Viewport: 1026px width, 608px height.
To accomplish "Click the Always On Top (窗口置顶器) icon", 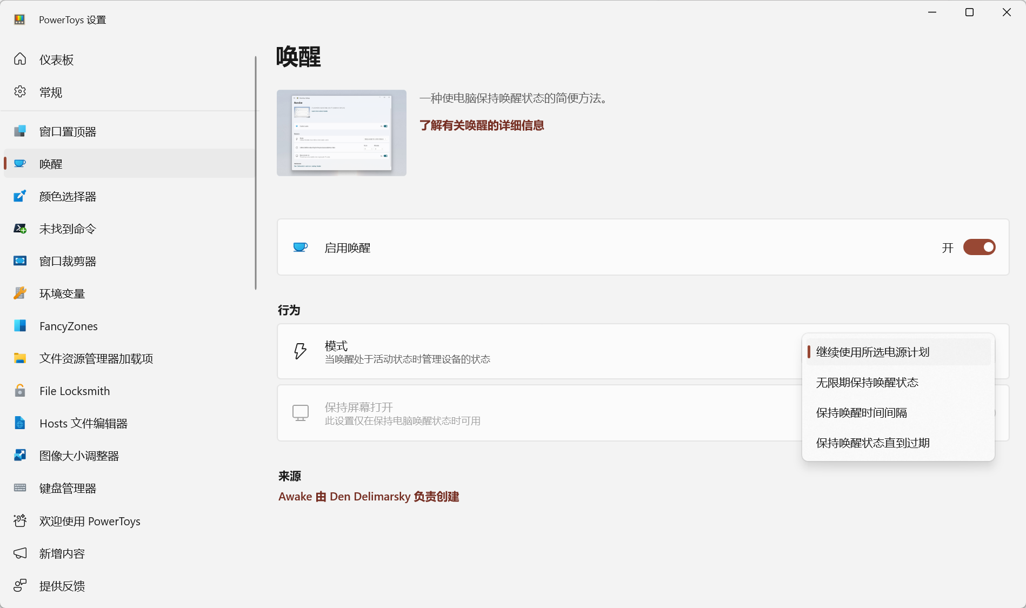I will [x=20, y=131].
